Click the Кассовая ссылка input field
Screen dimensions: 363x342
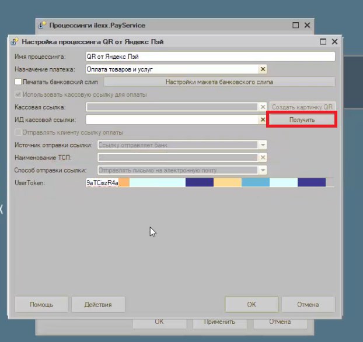coord(172,107)
